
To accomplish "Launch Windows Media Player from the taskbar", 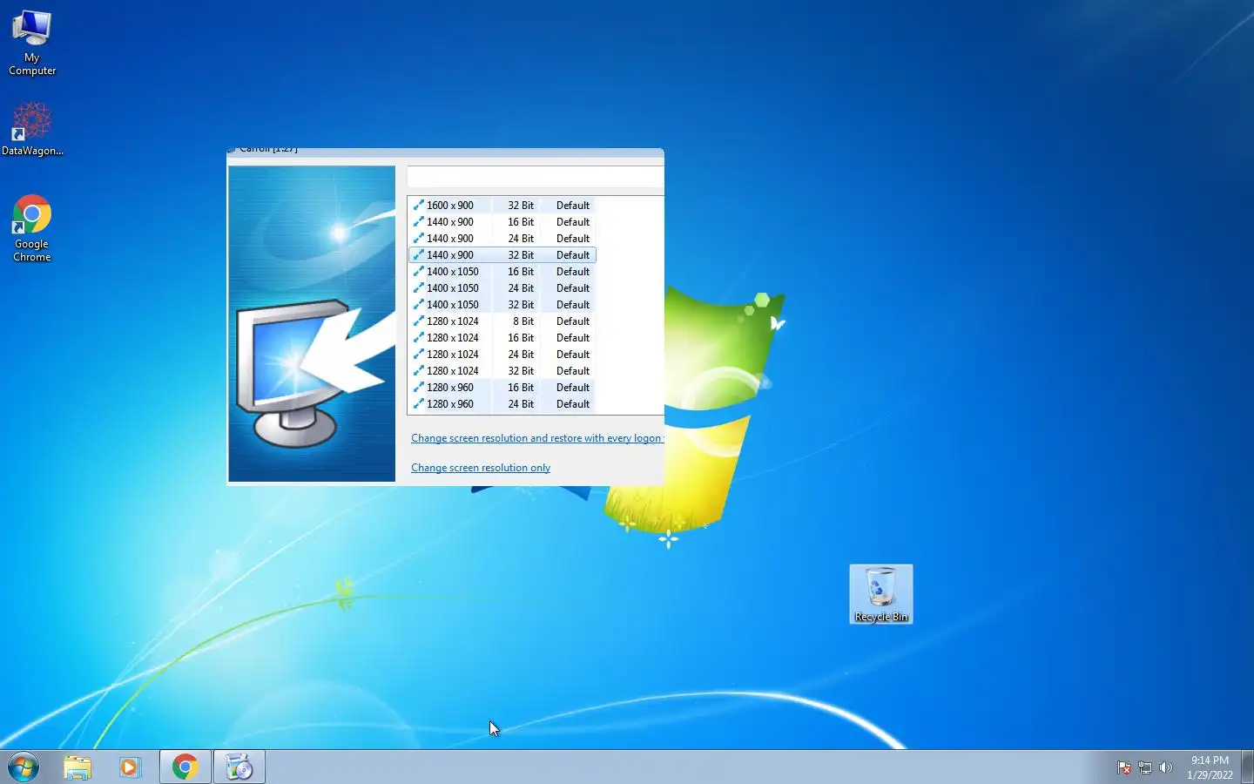I will pyautogui.click(x=130, y=767).
